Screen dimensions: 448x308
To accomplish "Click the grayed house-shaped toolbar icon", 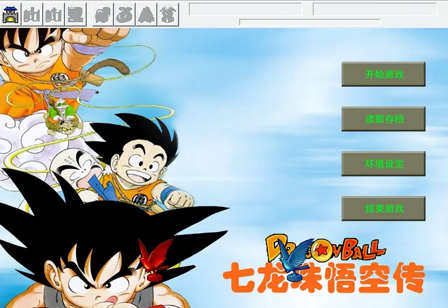I will (x=103, y=14).
